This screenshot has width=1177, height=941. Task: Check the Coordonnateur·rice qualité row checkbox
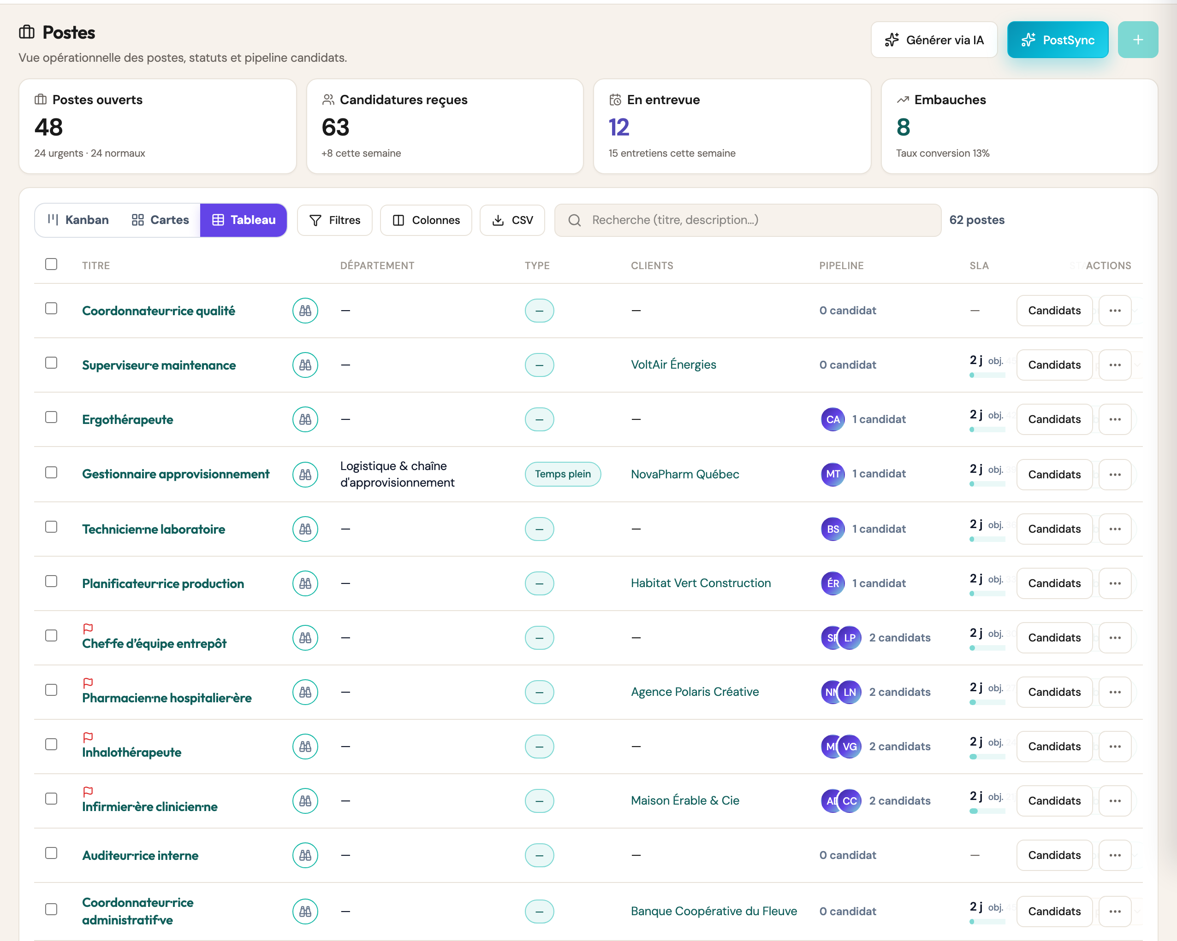click(51, 309)
